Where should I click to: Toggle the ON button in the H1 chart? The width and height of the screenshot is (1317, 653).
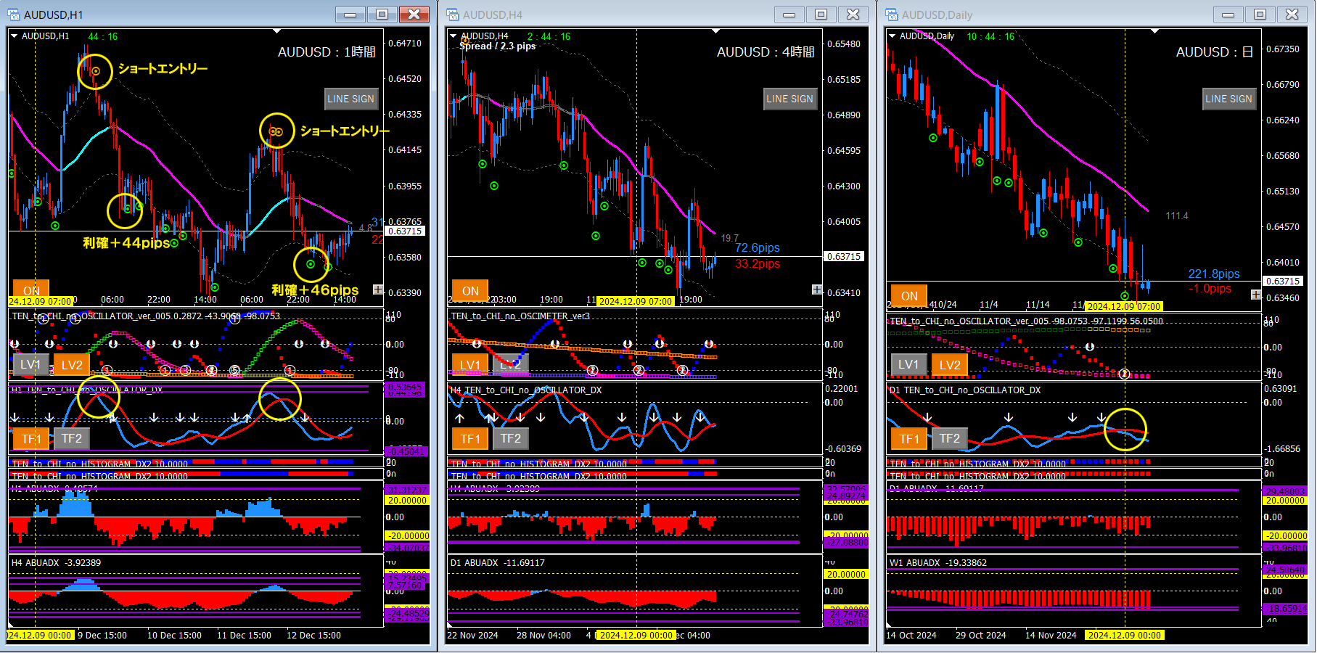(31, 289)
